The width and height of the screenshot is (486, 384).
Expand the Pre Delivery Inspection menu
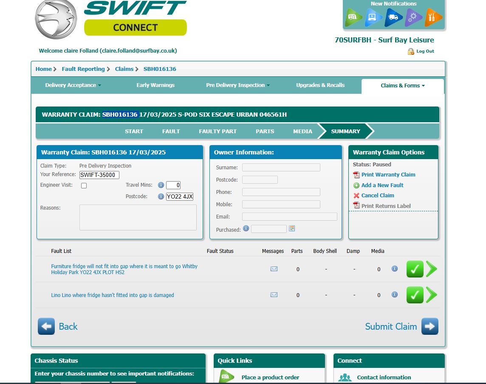pos(238,85)
